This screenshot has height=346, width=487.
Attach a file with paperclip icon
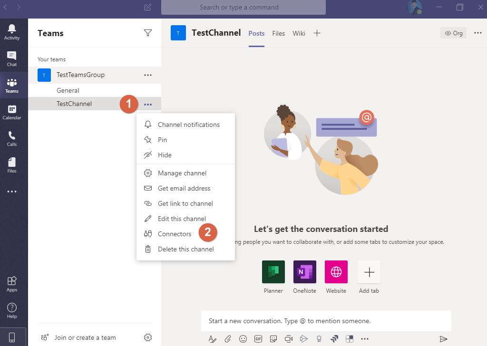228,339
